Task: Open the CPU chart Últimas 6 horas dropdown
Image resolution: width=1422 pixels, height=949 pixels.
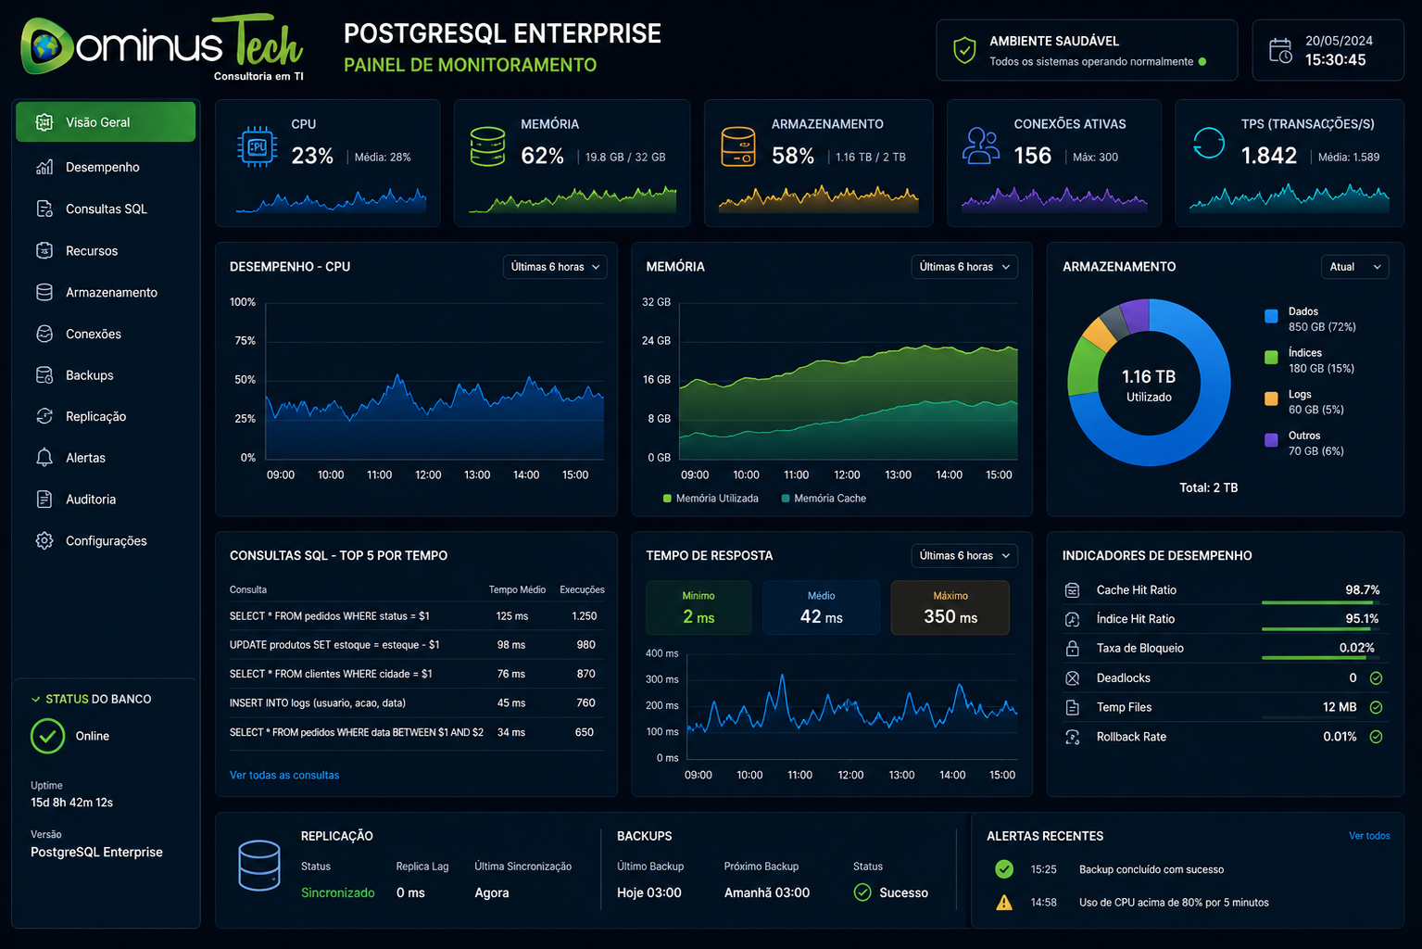Action: point(555,267)
